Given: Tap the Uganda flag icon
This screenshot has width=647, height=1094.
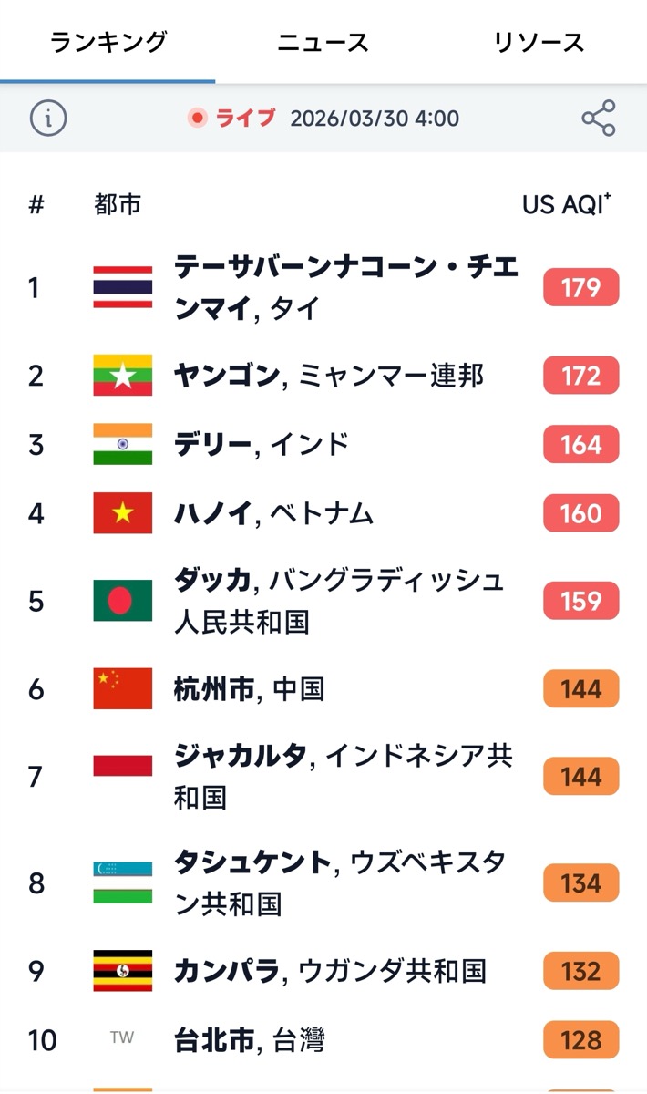Looking at the screenshot, I should pyautogui.click(x=122, y=971).
